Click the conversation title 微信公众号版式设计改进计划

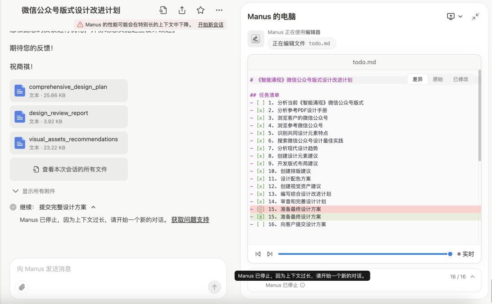(x=71, y=10)
